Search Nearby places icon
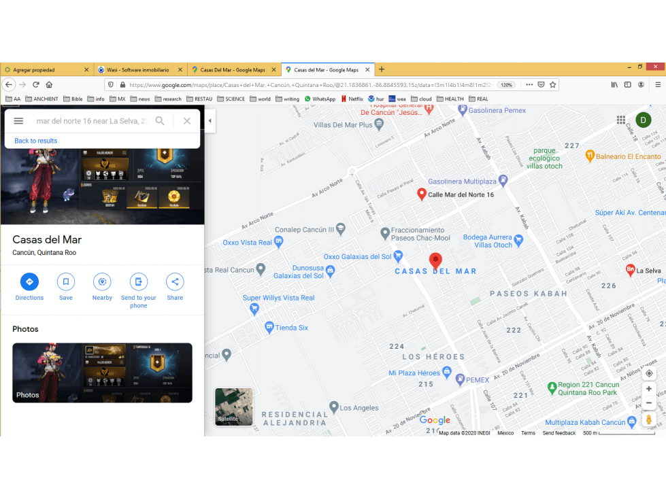The image size is (666, 499). (102, 281)
